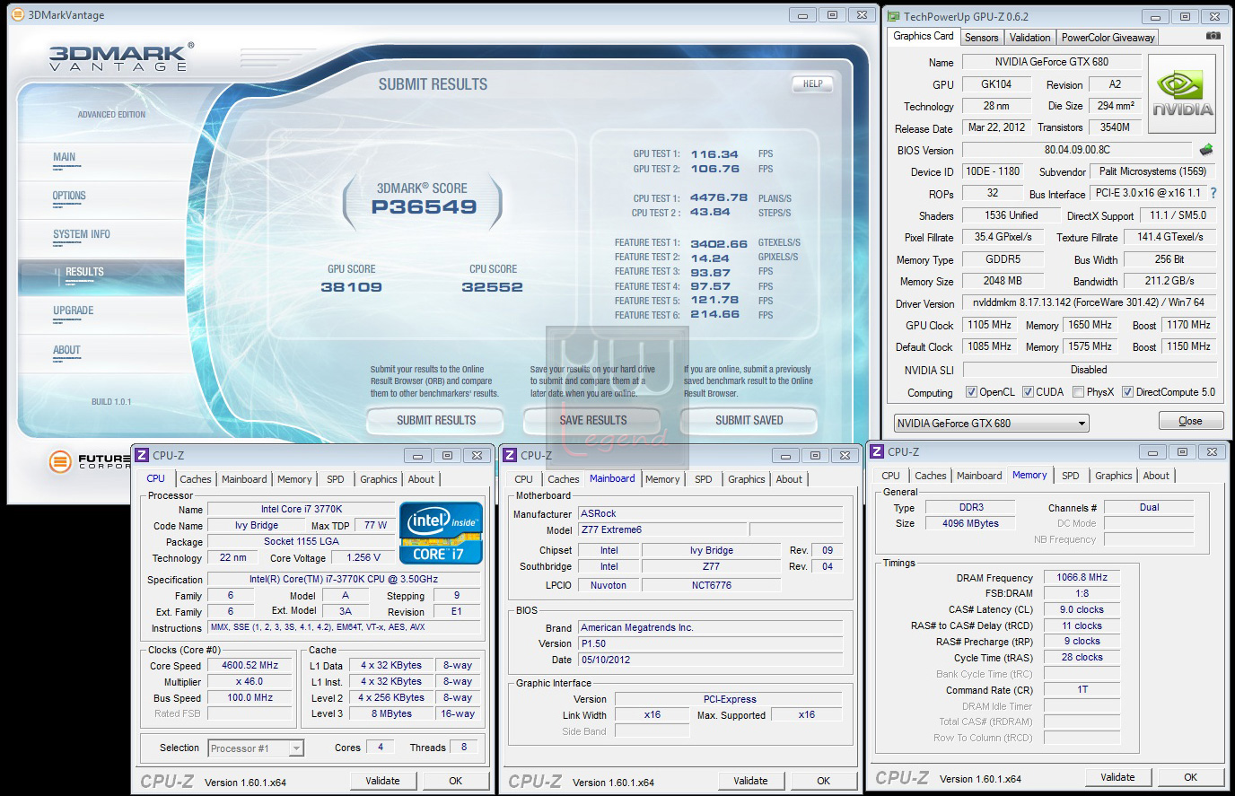Click the GPU score value 38109
Image resolution: width=1235 pixels, height=796 pixels.
pyautogui.click(x=352, y=287)
